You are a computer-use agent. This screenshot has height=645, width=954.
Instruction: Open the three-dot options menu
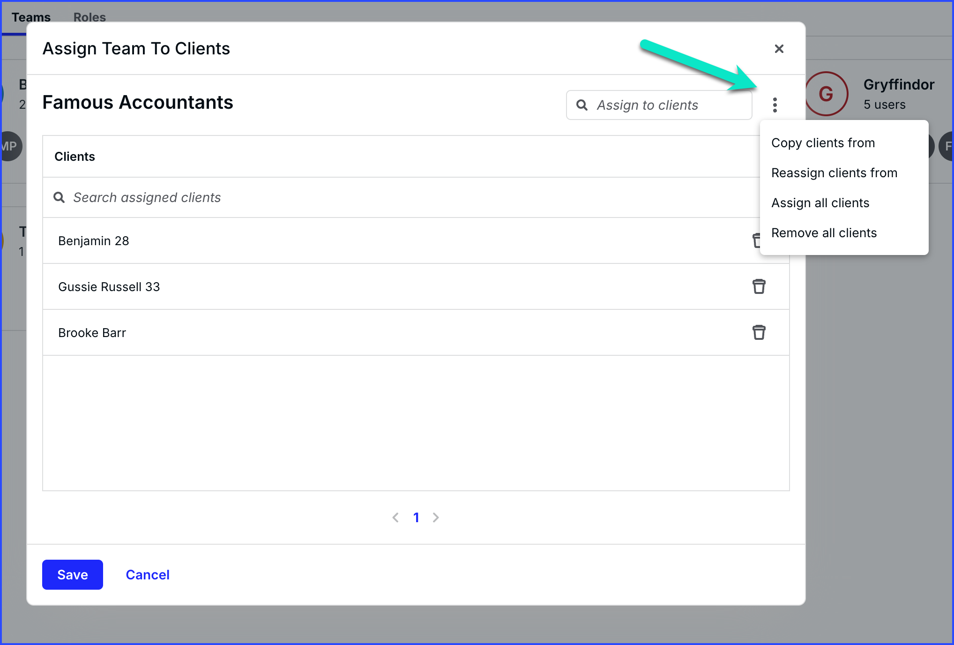[x=775, y=105]
